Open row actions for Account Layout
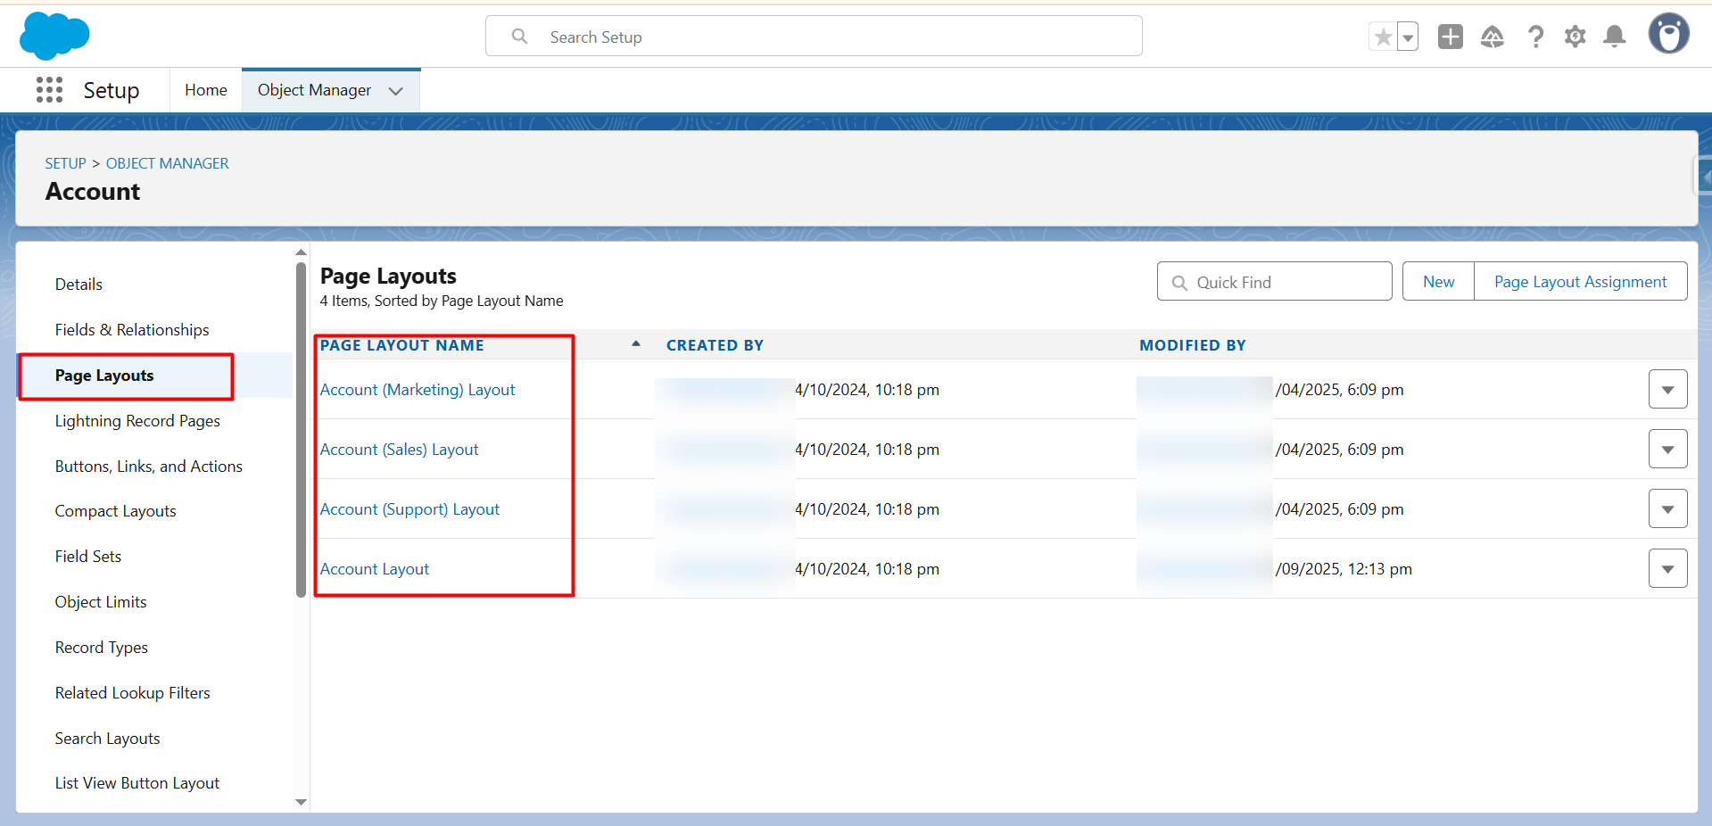This screenshot has width=1712, height=826. [1667, 568]
